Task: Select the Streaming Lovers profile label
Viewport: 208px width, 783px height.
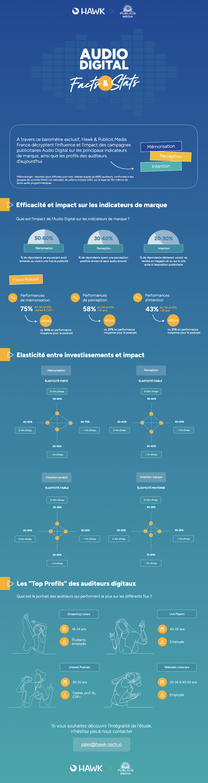Action: (x=79, y=614)
